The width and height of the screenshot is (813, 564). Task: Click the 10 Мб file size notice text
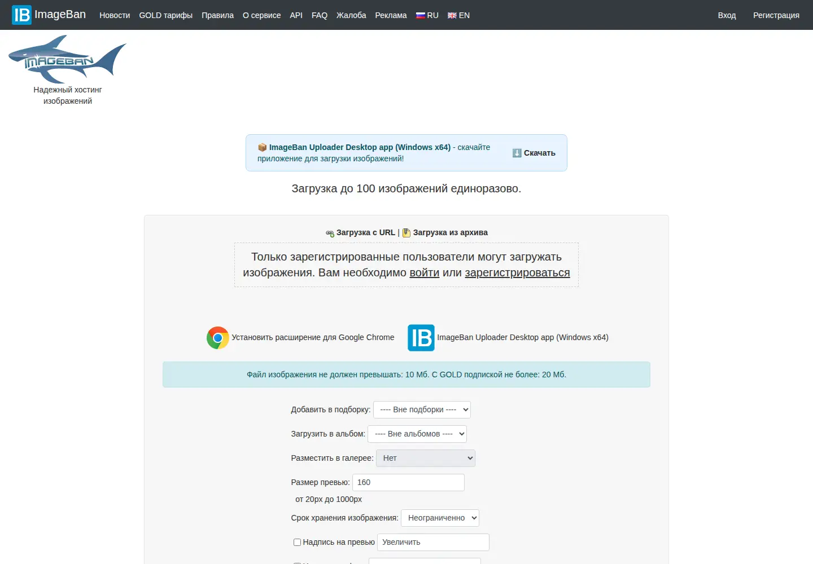(x=406, y=374)
